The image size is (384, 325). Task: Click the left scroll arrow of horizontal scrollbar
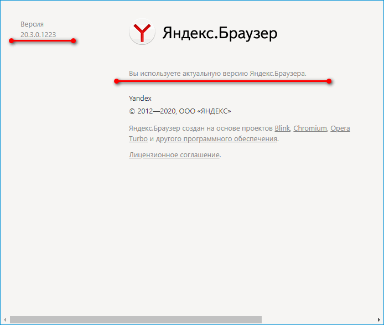5,319
